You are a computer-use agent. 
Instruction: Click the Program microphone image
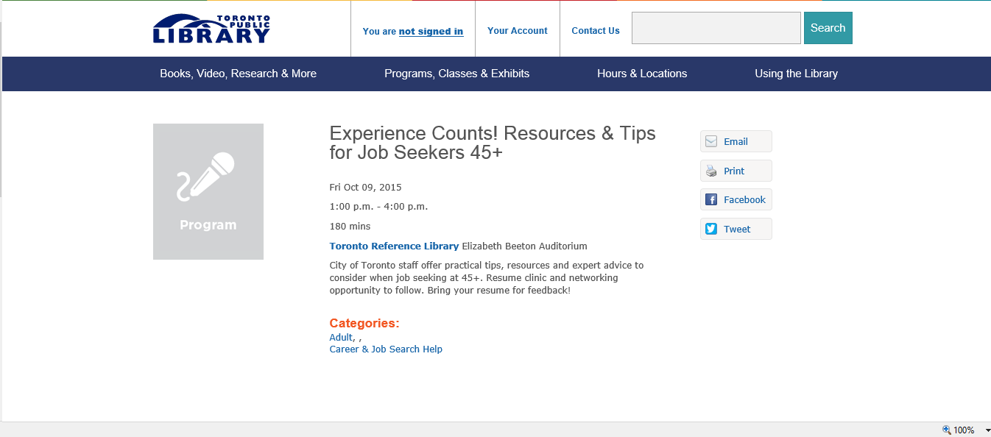coord(208,191)
